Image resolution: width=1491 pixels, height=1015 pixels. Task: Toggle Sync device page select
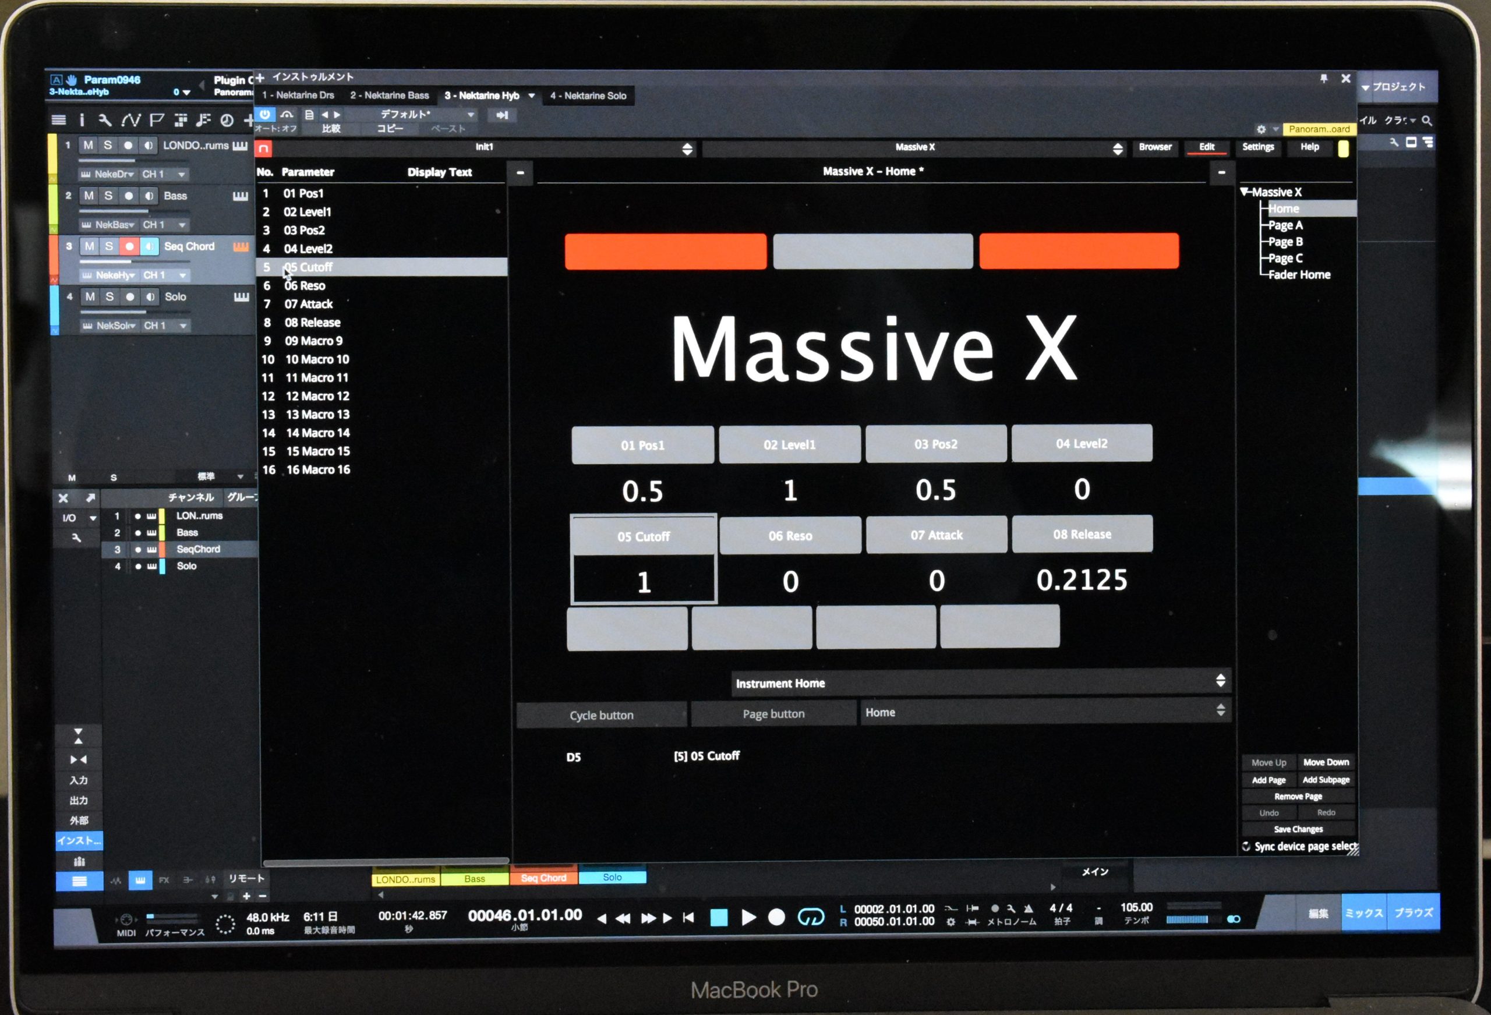1246,846
